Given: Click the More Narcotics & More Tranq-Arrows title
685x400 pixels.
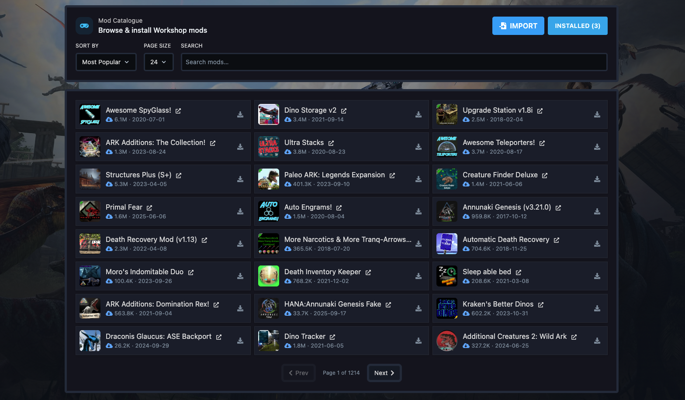Looking at the screenshot, I should click(x=348, y=239).
